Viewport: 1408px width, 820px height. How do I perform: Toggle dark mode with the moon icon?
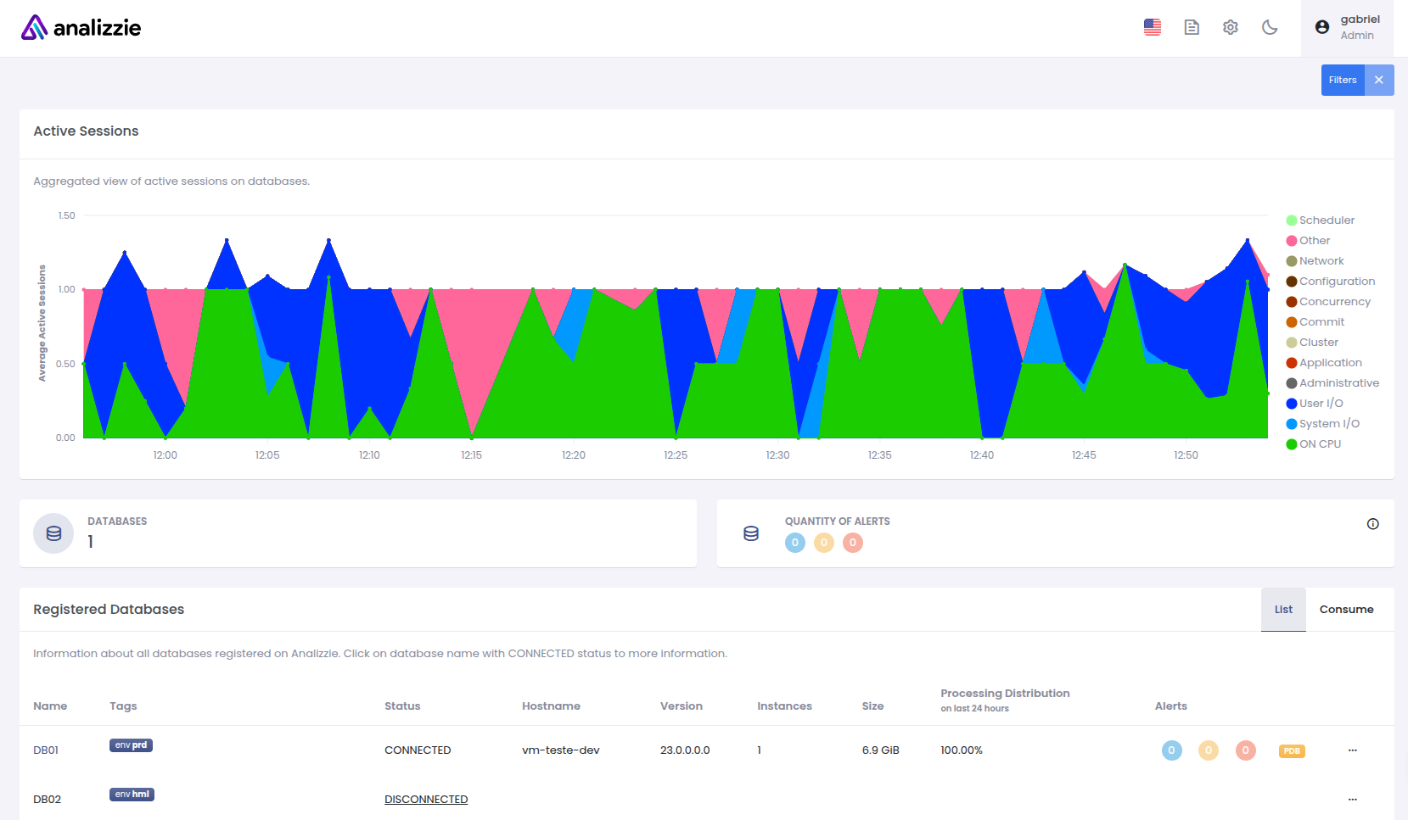[x=1270, y=27]
